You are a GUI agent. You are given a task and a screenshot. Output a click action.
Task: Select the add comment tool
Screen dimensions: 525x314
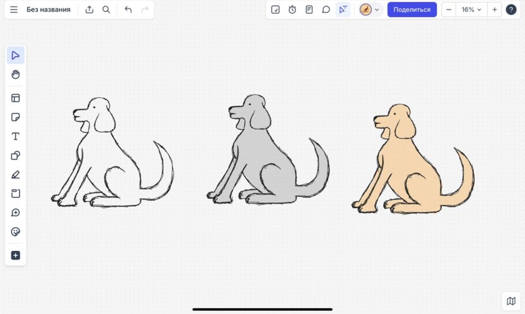point(15,212)
